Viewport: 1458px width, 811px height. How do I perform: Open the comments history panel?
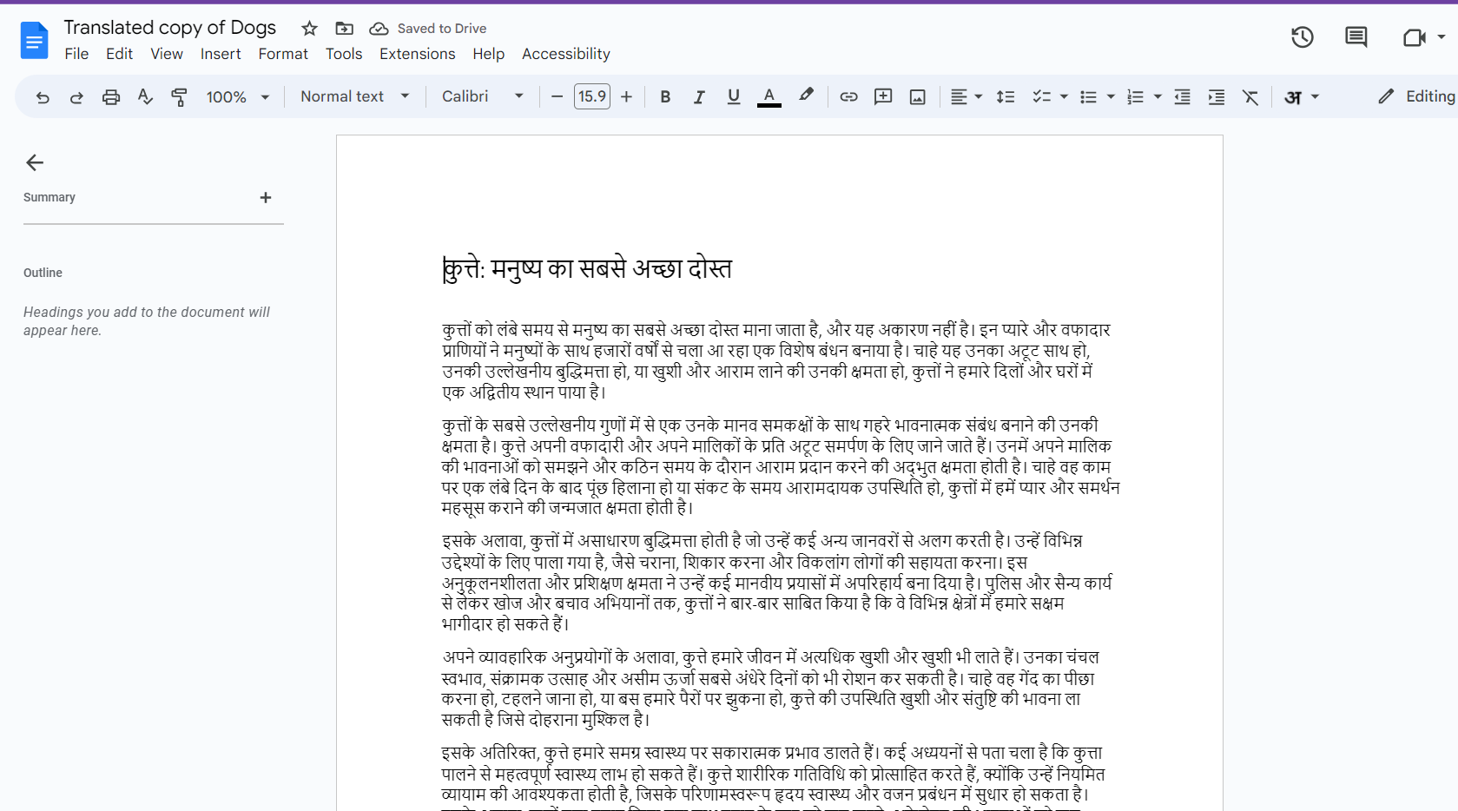point(1356,37)
